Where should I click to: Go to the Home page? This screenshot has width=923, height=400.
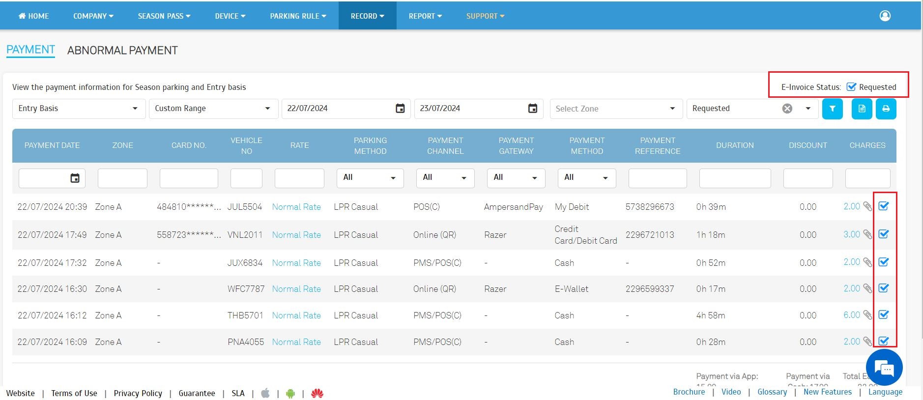[33, 16]
